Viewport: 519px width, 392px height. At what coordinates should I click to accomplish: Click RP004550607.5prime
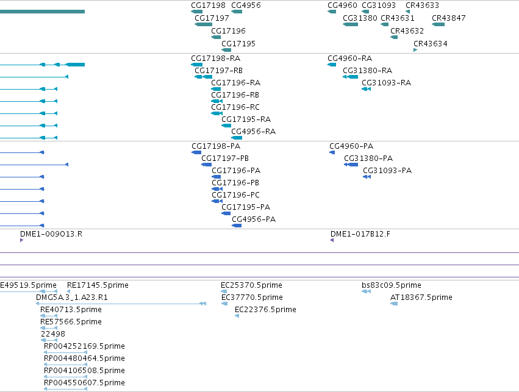[x=65, y=389]
